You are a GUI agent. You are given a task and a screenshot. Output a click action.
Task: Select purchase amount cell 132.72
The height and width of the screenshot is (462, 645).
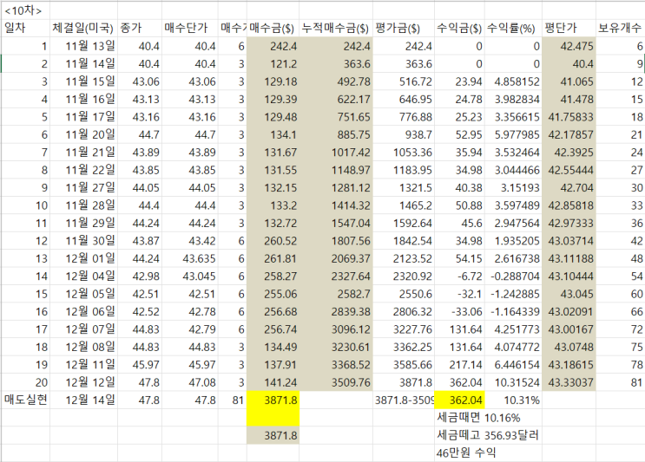pos(273,223)
